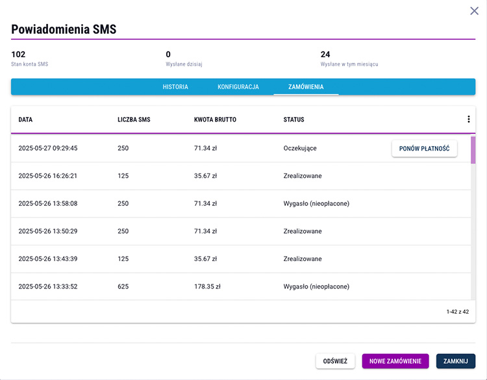Click the Zamknij button
This screenshot has height=380, width=487.
456,361
